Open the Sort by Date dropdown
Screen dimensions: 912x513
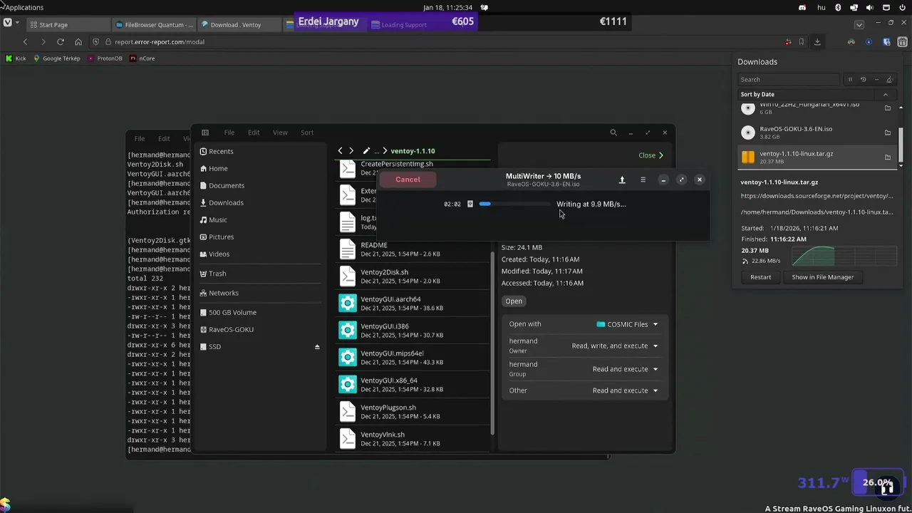(817, 94)
